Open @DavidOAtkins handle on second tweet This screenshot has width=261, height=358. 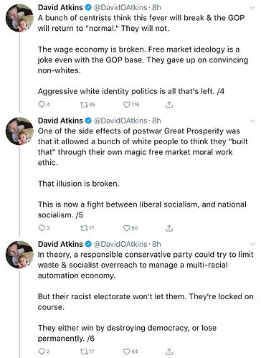(120, 121)
